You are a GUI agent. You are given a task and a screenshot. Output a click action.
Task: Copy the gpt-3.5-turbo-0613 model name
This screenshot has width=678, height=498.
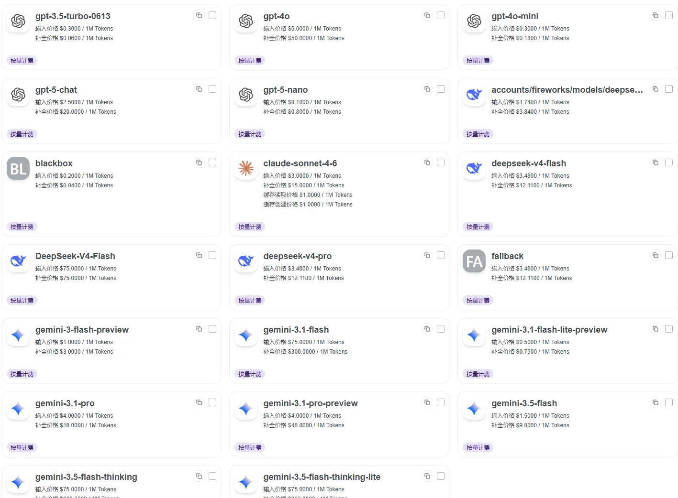(199, 15)
